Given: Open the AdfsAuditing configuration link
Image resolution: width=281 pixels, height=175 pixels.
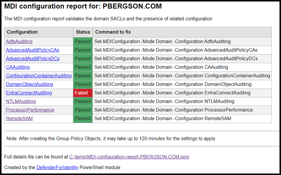Looking at the screenshot, I should tap(19, 41).
